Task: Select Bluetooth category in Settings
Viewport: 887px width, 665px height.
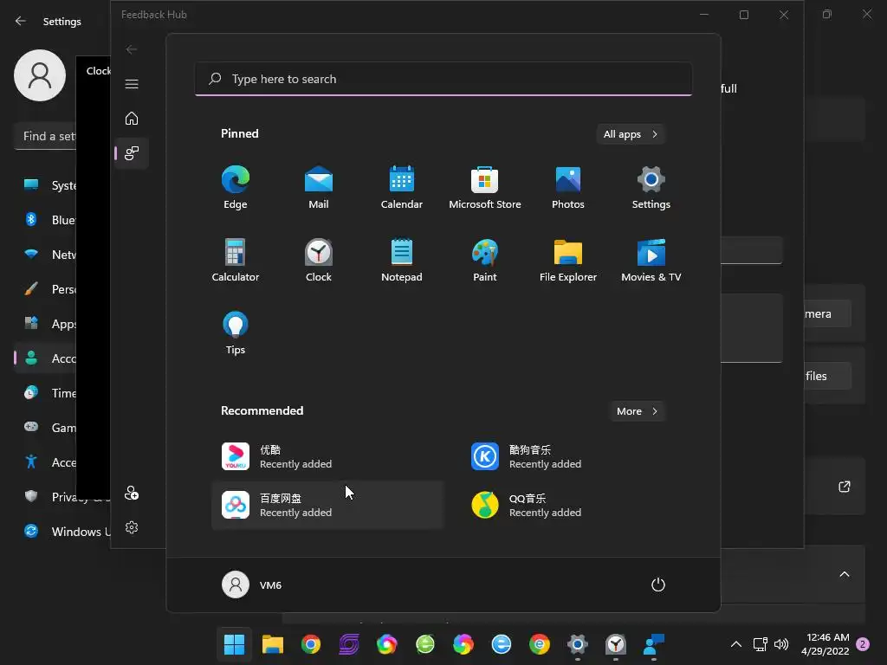Action: pos(45,220)
